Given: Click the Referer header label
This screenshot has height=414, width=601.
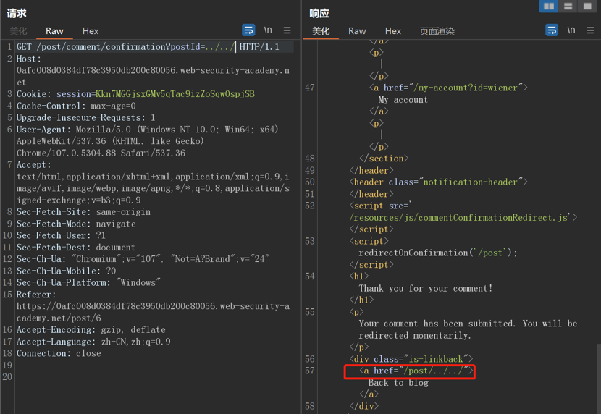Looking at the screenshot, I should point(36,295).
